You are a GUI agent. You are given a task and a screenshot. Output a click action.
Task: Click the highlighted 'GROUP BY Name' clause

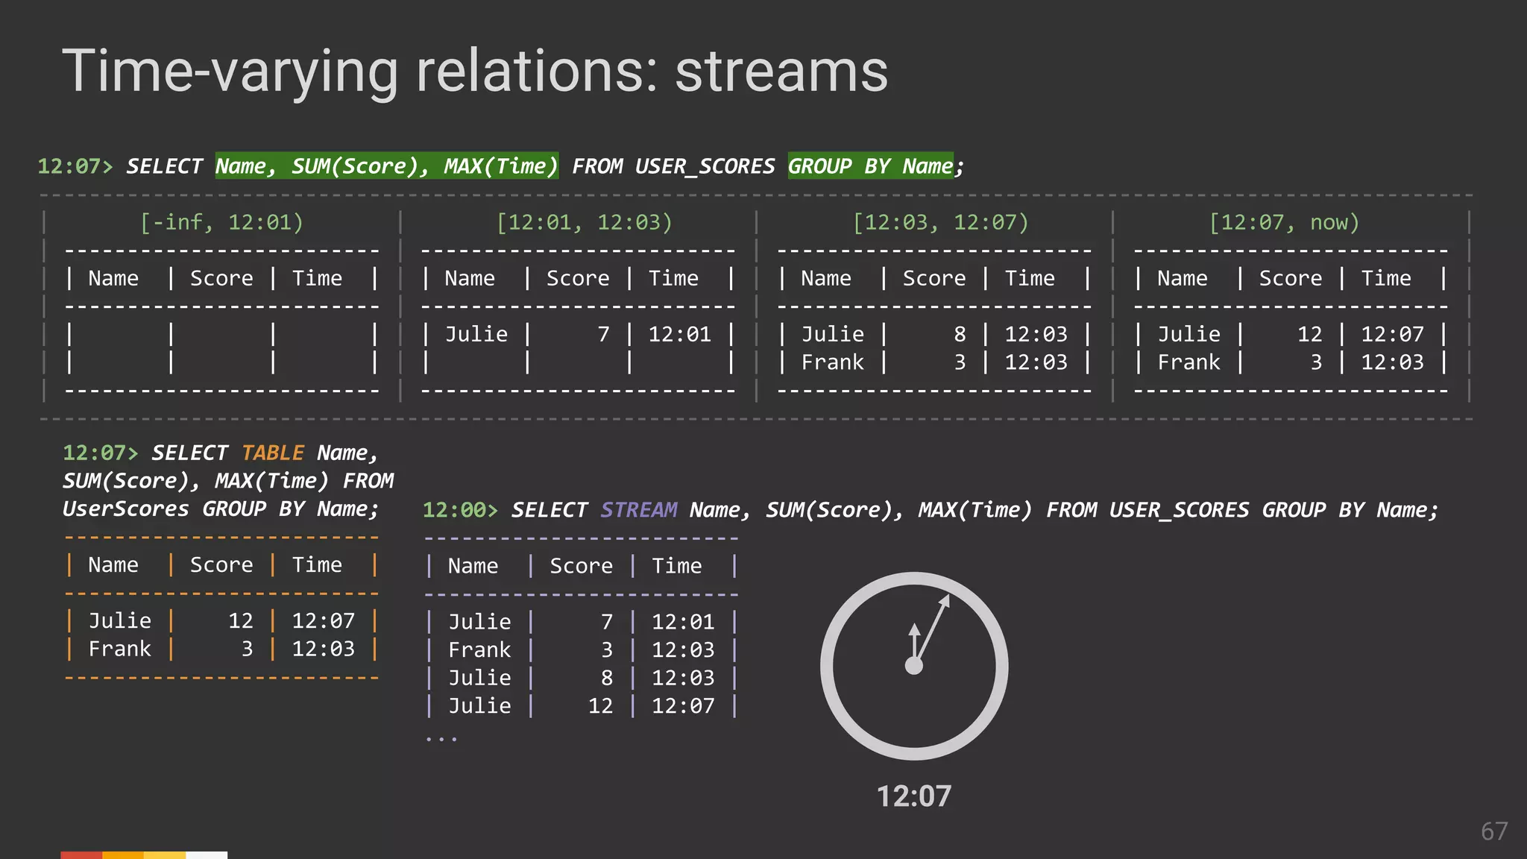click(x=870, y=166)
